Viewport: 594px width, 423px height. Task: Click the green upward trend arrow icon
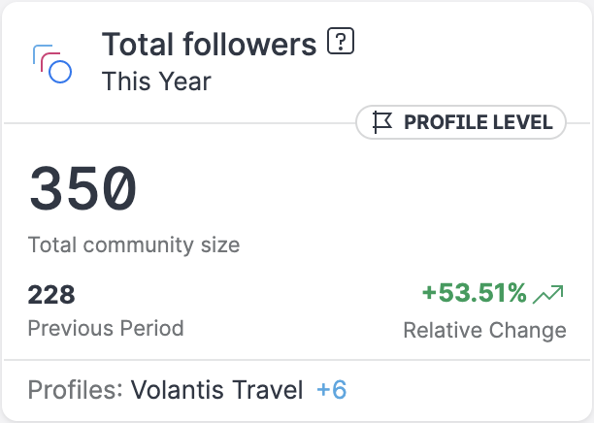(x=549, y=293)
